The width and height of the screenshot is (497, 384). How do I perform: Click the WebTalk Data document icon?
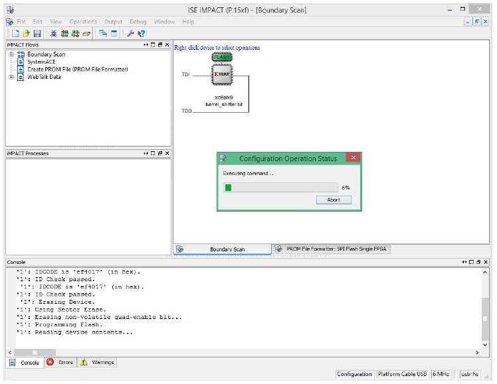(x=21, y=77)
